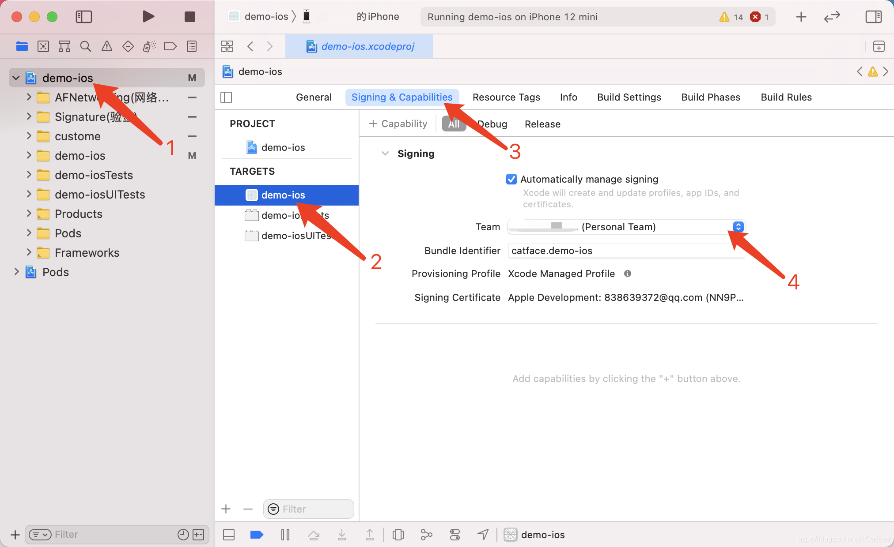Toggle breakpoints activation in debug bar
The height and width of the screenshot is (547, 894).
257,535
